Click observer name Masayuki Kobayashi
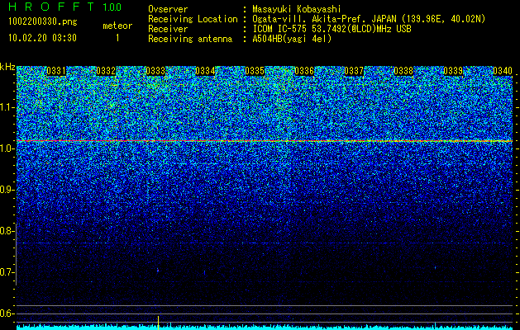This screenshot has height=330, width=520. tap(297, 9)
